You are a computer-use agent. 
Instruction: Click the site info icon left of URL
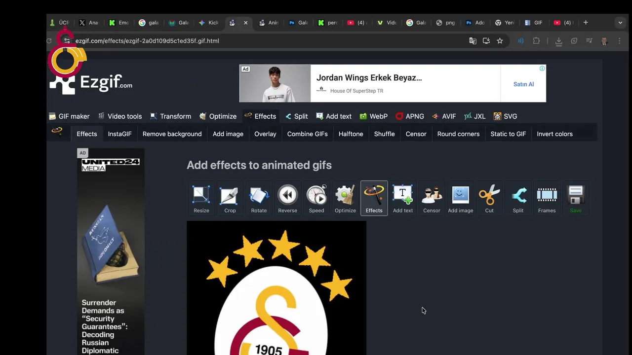(x=67, y=41)
